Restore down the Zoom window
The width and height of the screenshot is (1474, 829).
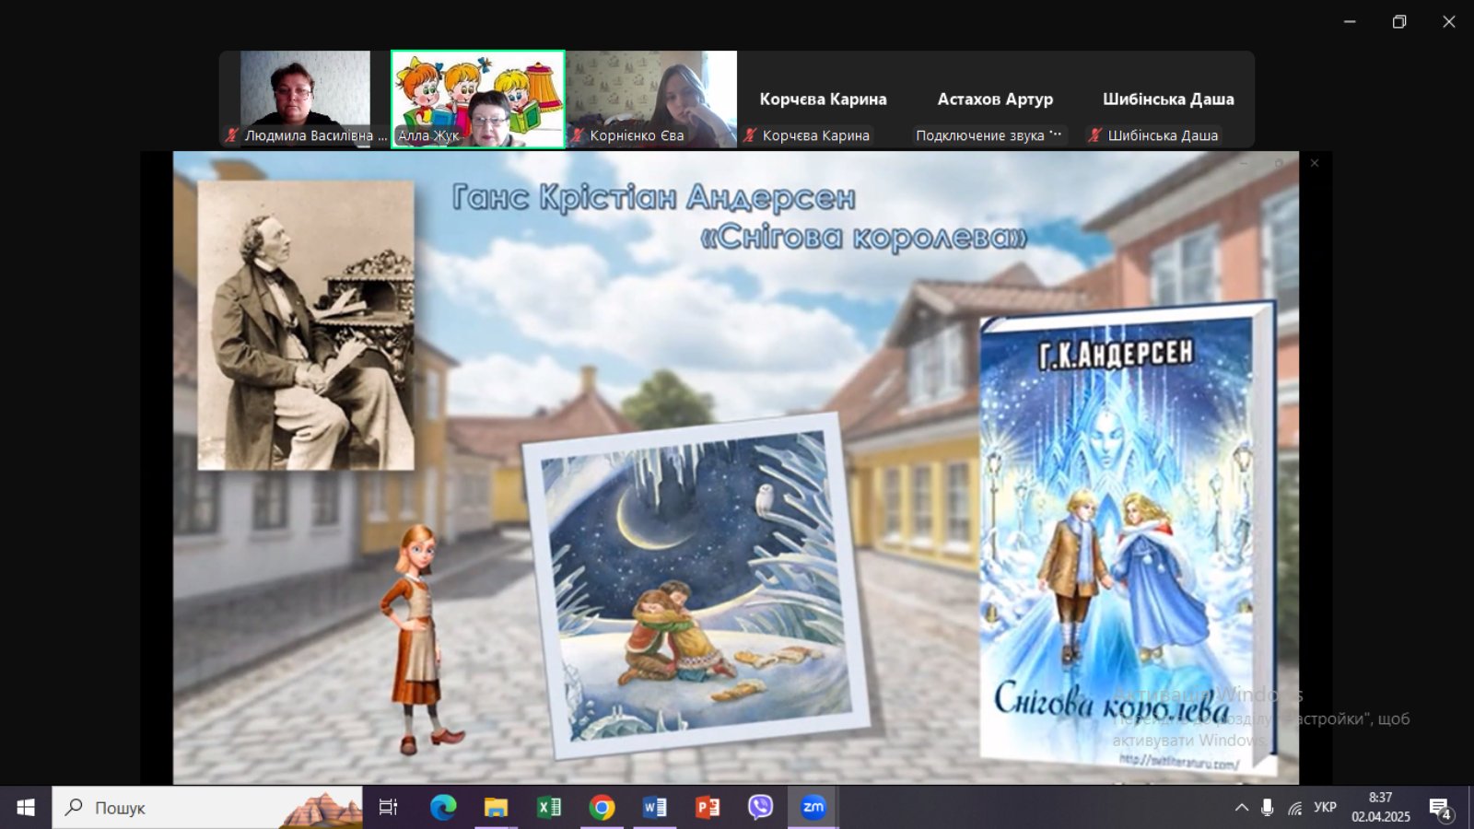(x=1399, y=21)
